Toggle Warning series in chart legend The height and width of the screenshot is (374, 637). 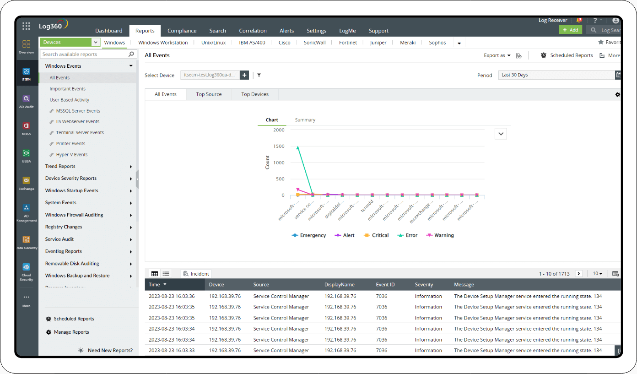440,235
